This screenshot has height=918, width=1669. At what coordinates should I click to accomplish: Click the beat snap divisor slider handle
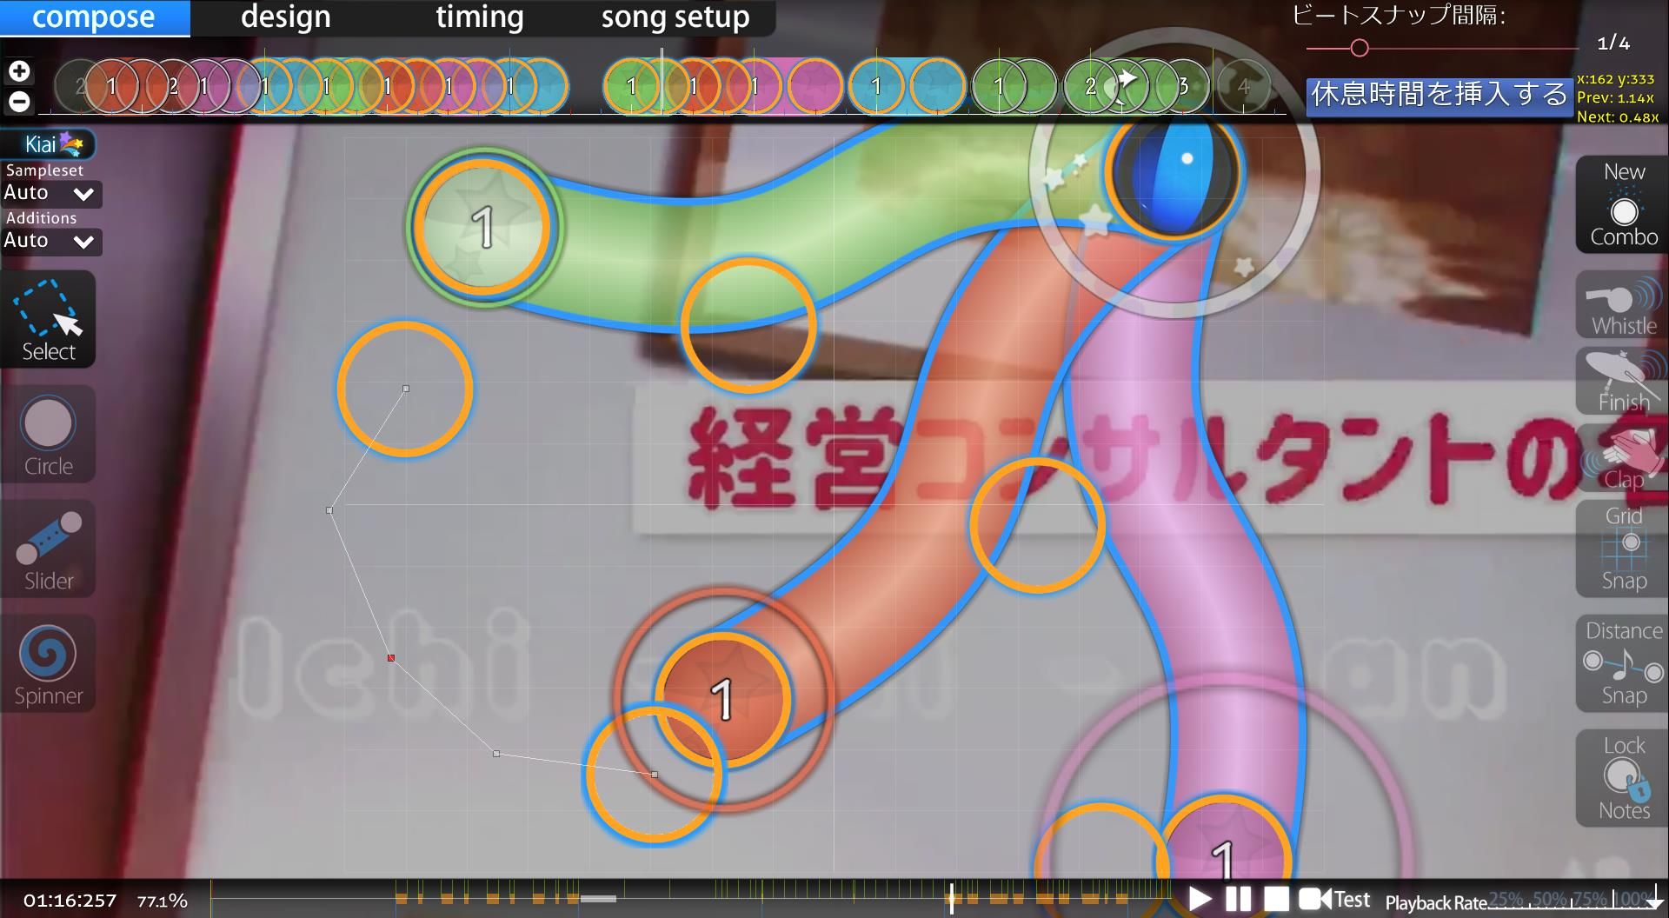click(x=1360, y=48)
